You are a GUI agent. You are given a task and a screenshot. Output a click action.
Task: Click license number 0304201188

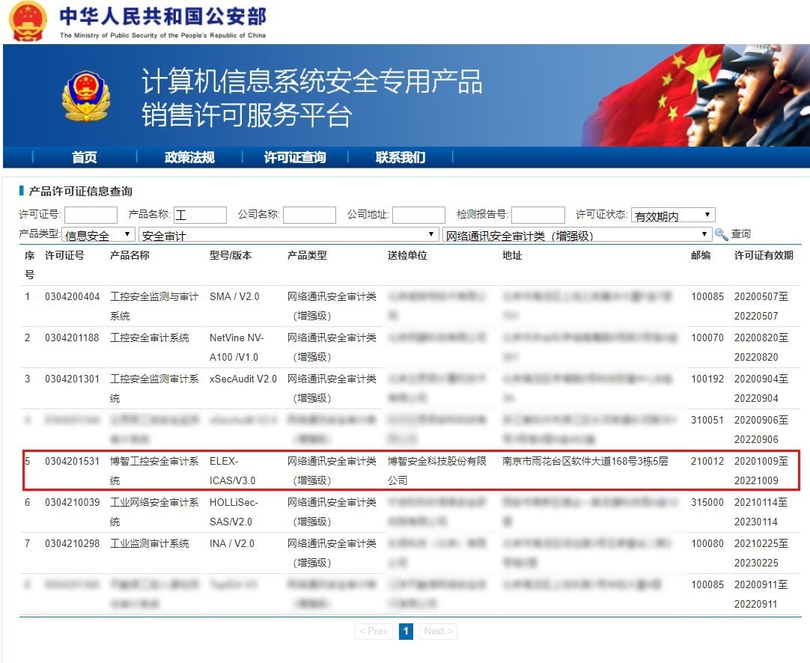72,337
